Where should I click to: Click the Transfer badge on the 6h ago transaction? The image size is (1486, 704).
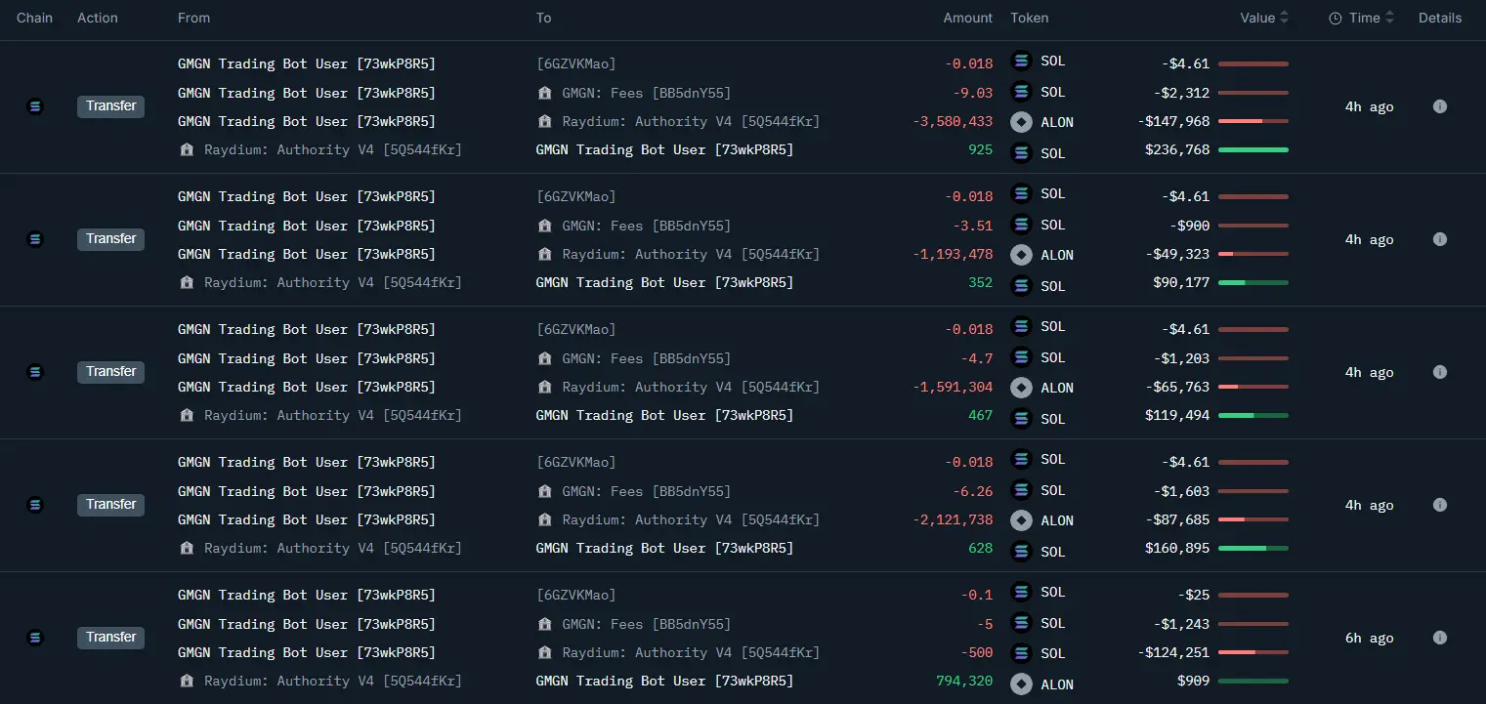[110, 638]
